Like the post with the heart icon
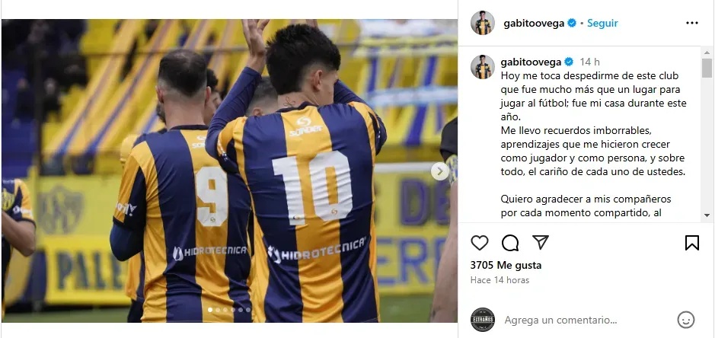 pos(479,243)
